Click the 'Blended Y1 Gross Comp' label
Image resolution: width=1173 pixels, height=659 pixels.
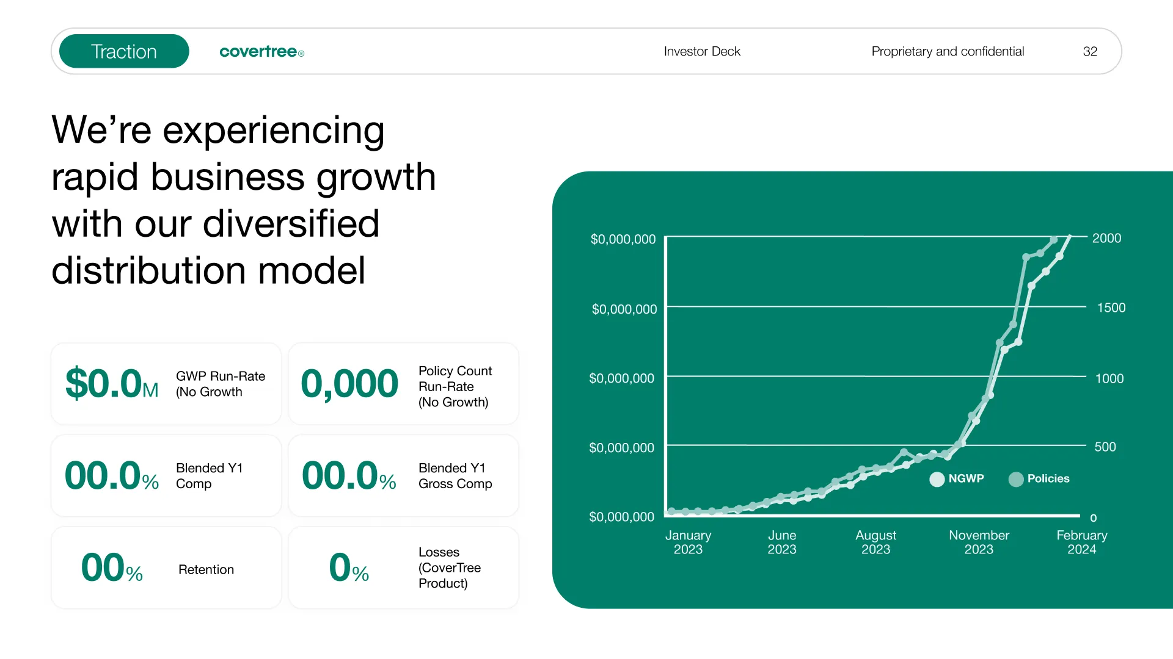455,475
